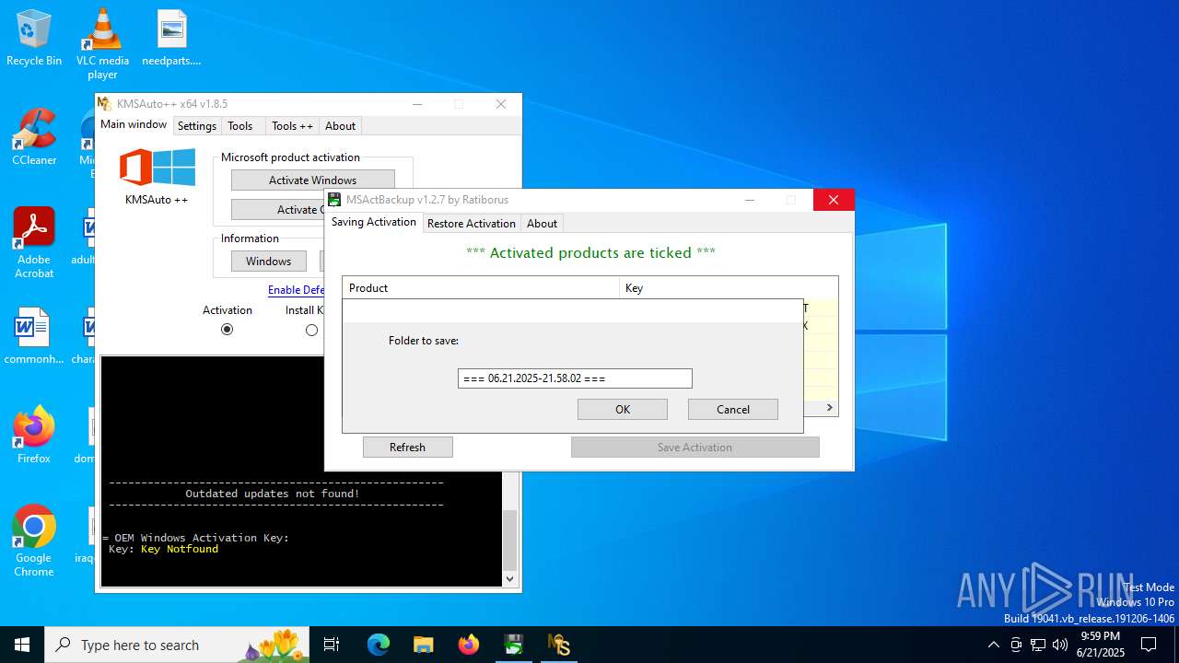This screenshot has height=663, width=1179.
Task: Click taskbar clock showing 9:59 PM
Action: click(1100, 645)
